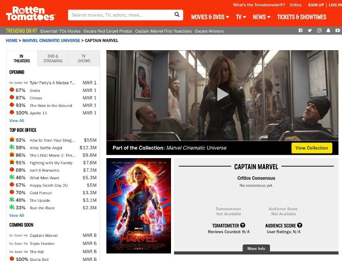Open the Twitter icon in trending bar
The width and height of the screenshot is (342, 261).
(310, 31)
